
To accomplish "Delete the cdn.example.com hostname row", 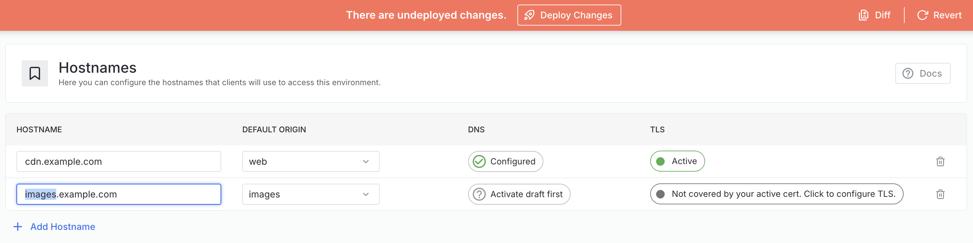I will (x=940, y=161).
